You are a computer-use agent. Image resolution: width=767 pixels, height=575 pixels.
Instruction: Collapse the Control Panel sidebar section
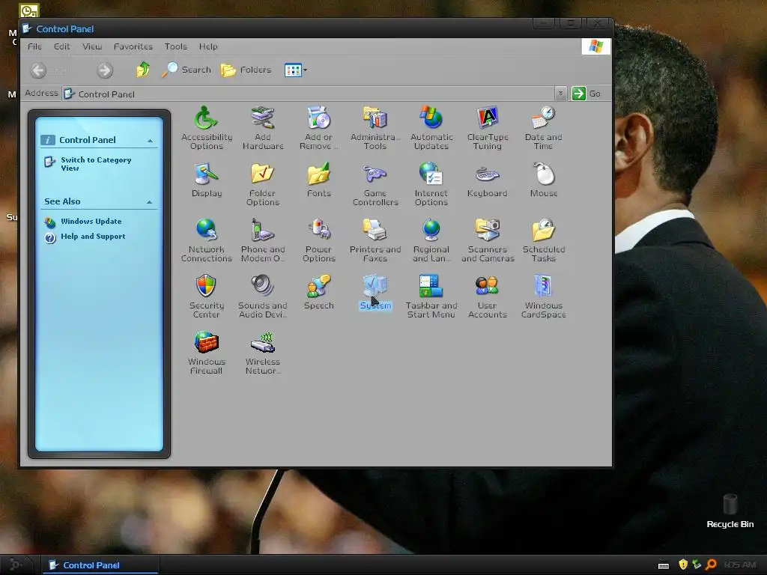pyautogui.click(x=150, y=140)
